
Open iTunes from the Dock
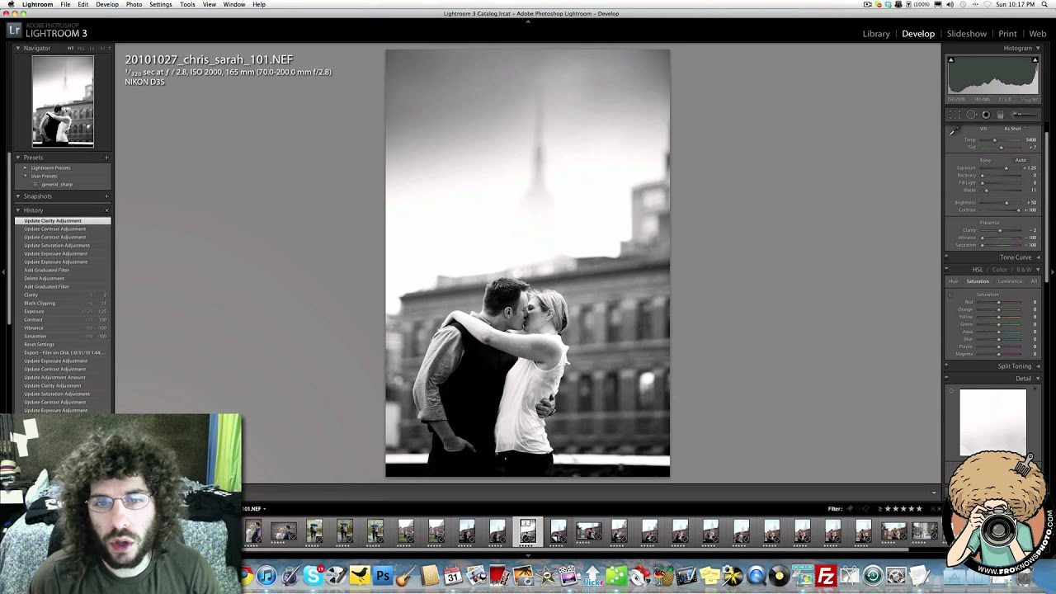[x=266, y=575]
